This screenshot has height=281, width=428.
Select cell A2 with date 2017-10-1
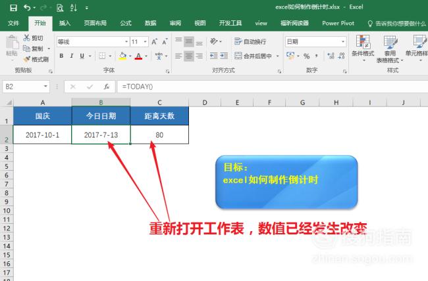[x=42, y=135]
